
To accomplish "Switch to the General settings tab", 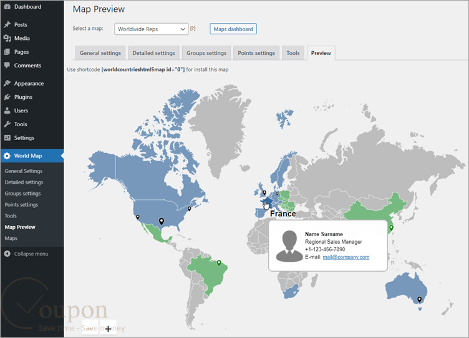I will click(100, 53).
